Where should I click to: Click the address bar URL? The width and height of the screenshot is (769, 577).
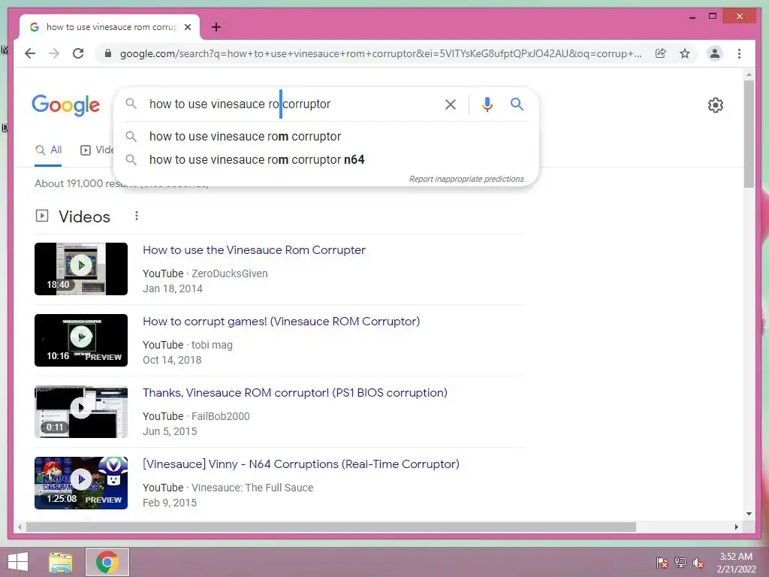(381, 53)
